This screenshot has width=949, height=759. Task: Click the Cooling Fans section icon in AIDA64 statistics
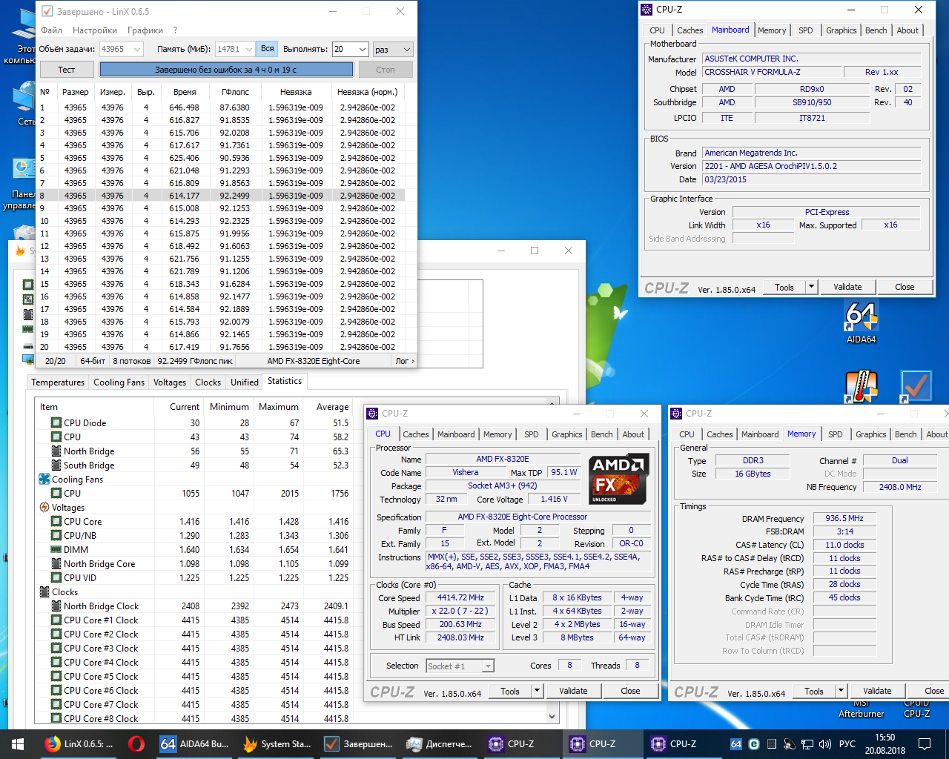coord(44,479)
